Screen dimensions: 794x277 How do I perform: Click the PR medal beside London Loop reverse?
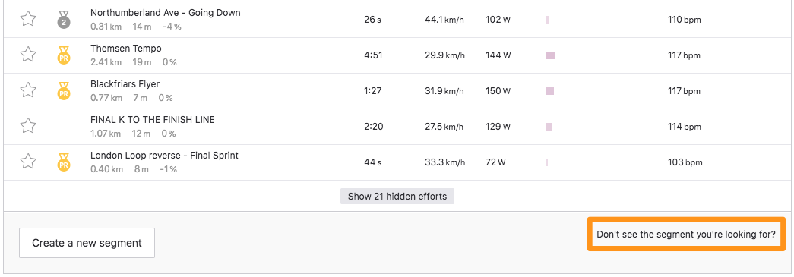coord(64,162)
